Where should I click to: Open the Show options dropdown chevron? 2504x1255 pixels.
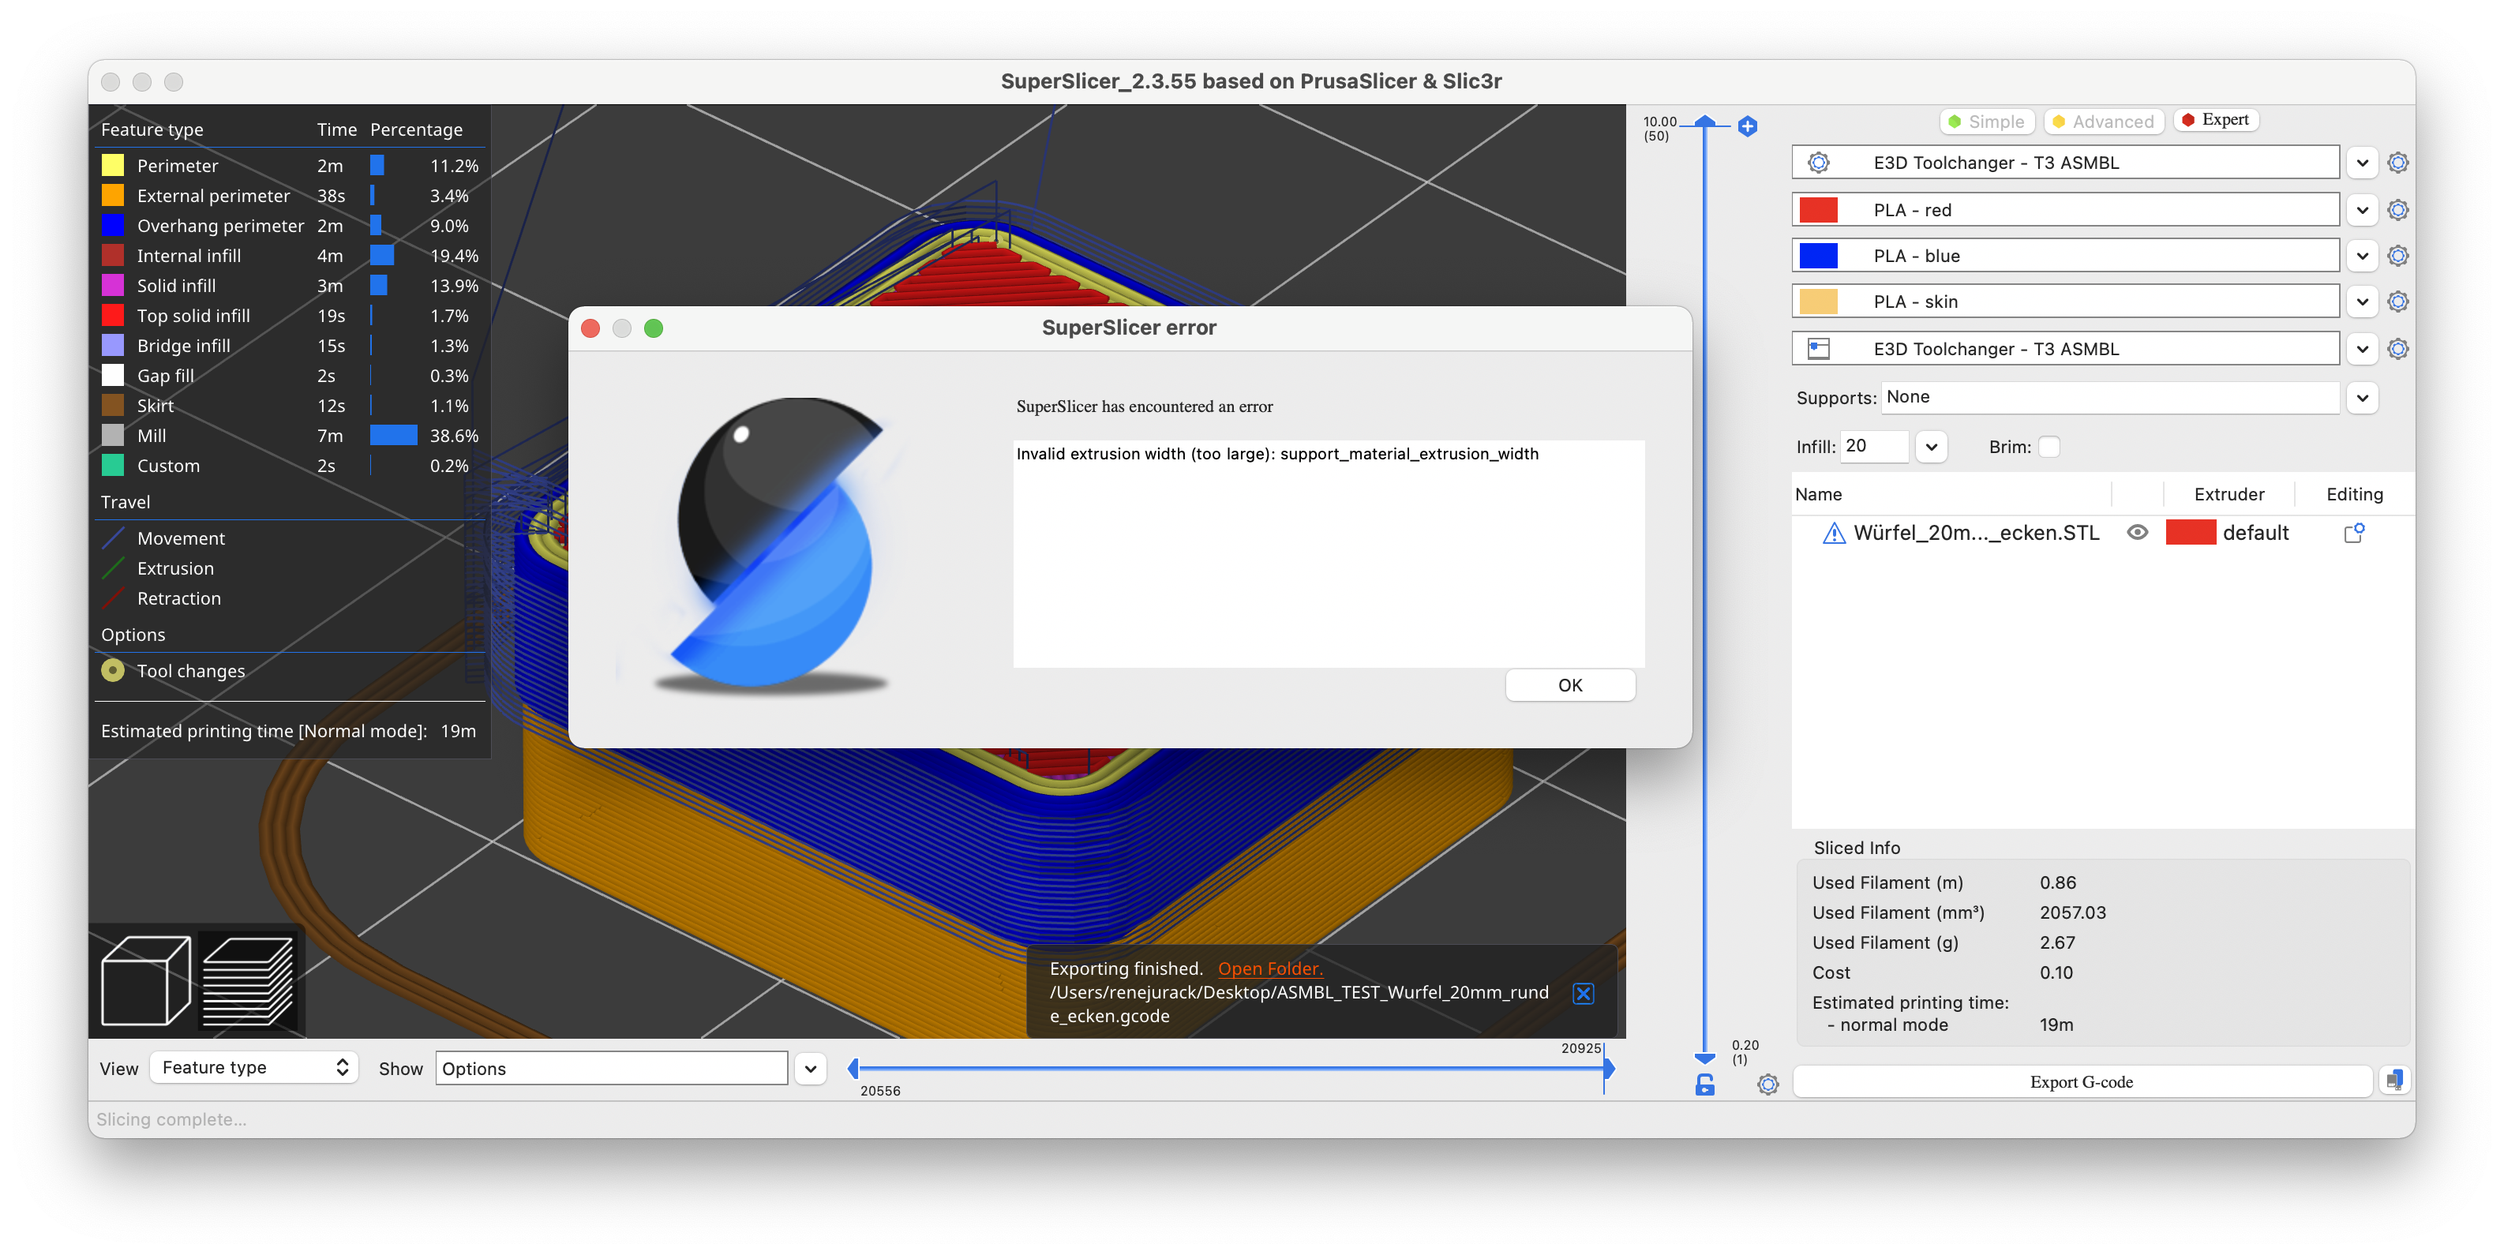point(810,1069)
